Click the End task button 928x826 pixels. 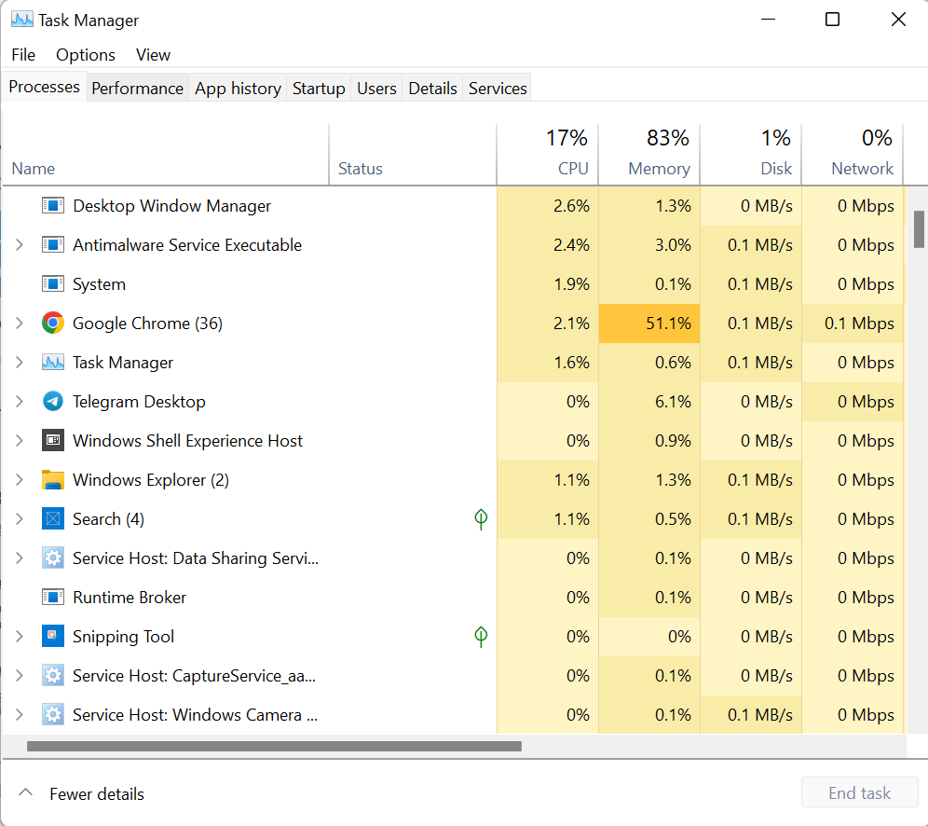pos(859,792)
